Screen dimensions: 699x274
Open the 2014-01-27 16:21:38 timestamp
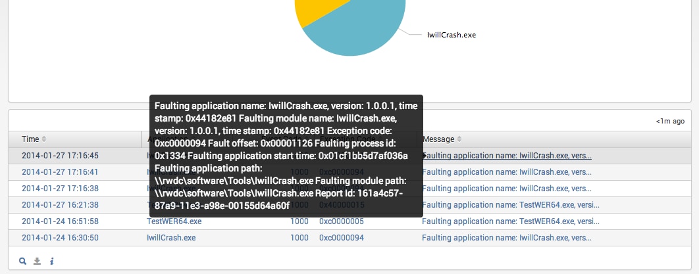(x=60, y=205)
